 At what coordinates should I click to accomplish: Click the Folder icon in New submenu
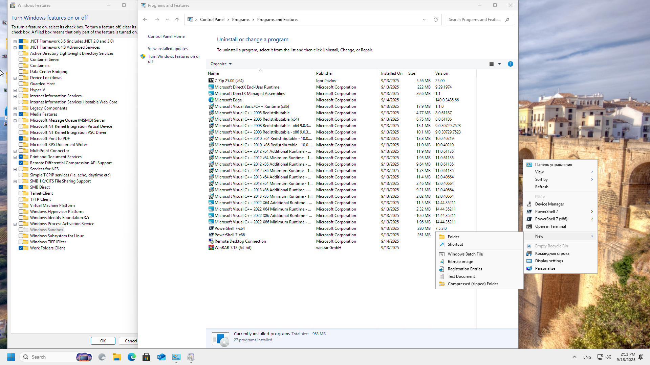(441, 237)
